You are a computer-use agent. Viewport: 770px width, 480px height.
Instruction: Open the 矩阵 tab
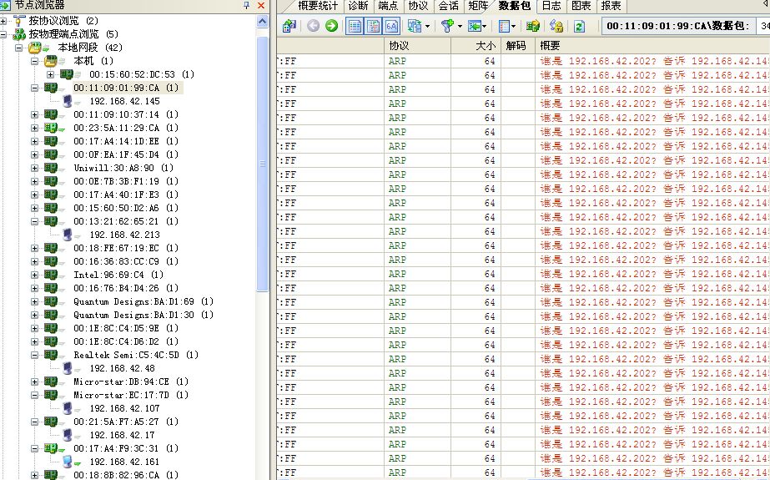479,6
